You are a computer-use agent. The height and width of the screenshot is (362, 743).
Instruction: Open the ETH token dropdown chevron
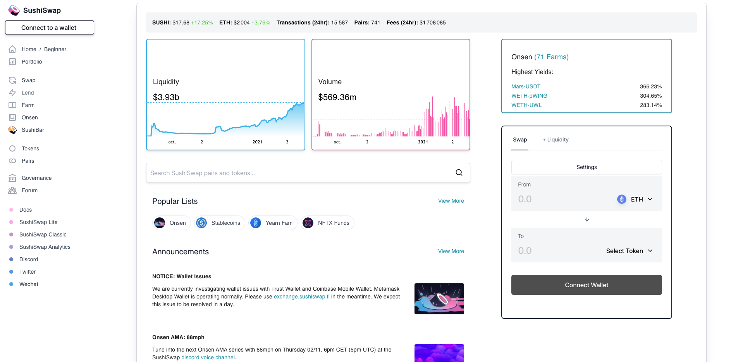[x=650, y=199]
